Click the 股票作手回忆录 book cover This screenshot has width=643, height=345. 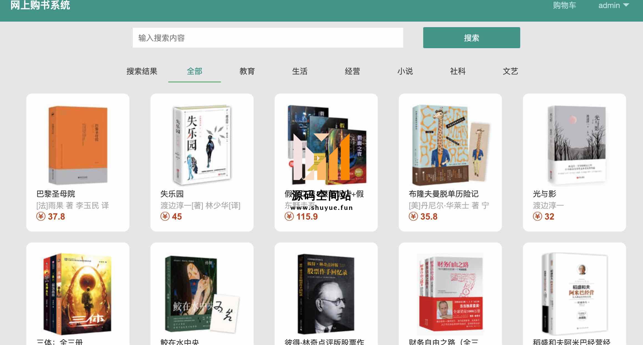[326, 294]
